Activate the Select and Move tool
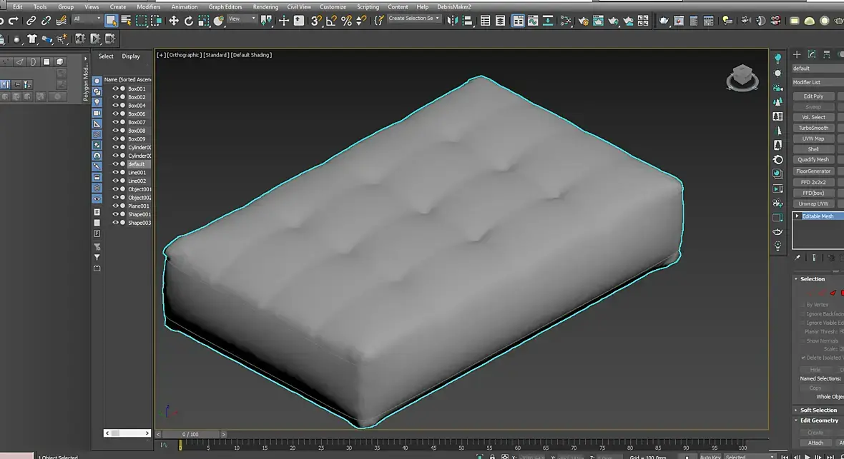 pos(173,21)
